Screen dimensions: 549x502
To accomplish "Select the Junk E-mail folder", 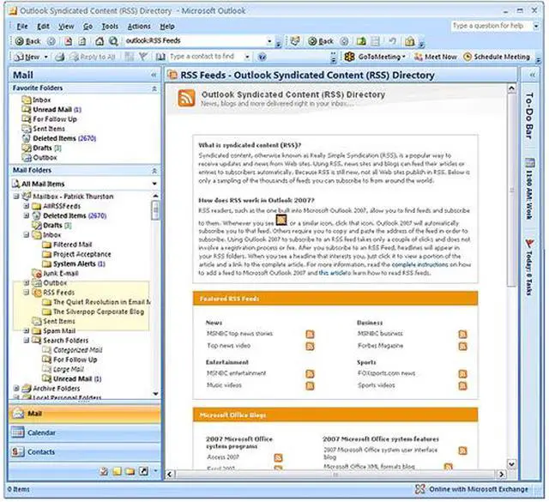I will (x=55, y=273).
